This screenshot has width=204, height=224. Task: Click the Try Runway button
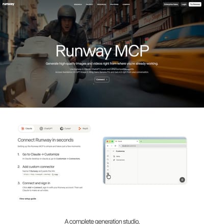click(195, 5)
